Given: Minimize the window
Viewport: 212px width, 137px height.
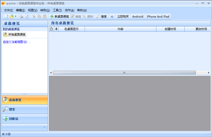Looking at the screenshot, I should pyautogui.click(x=197, y=4).
